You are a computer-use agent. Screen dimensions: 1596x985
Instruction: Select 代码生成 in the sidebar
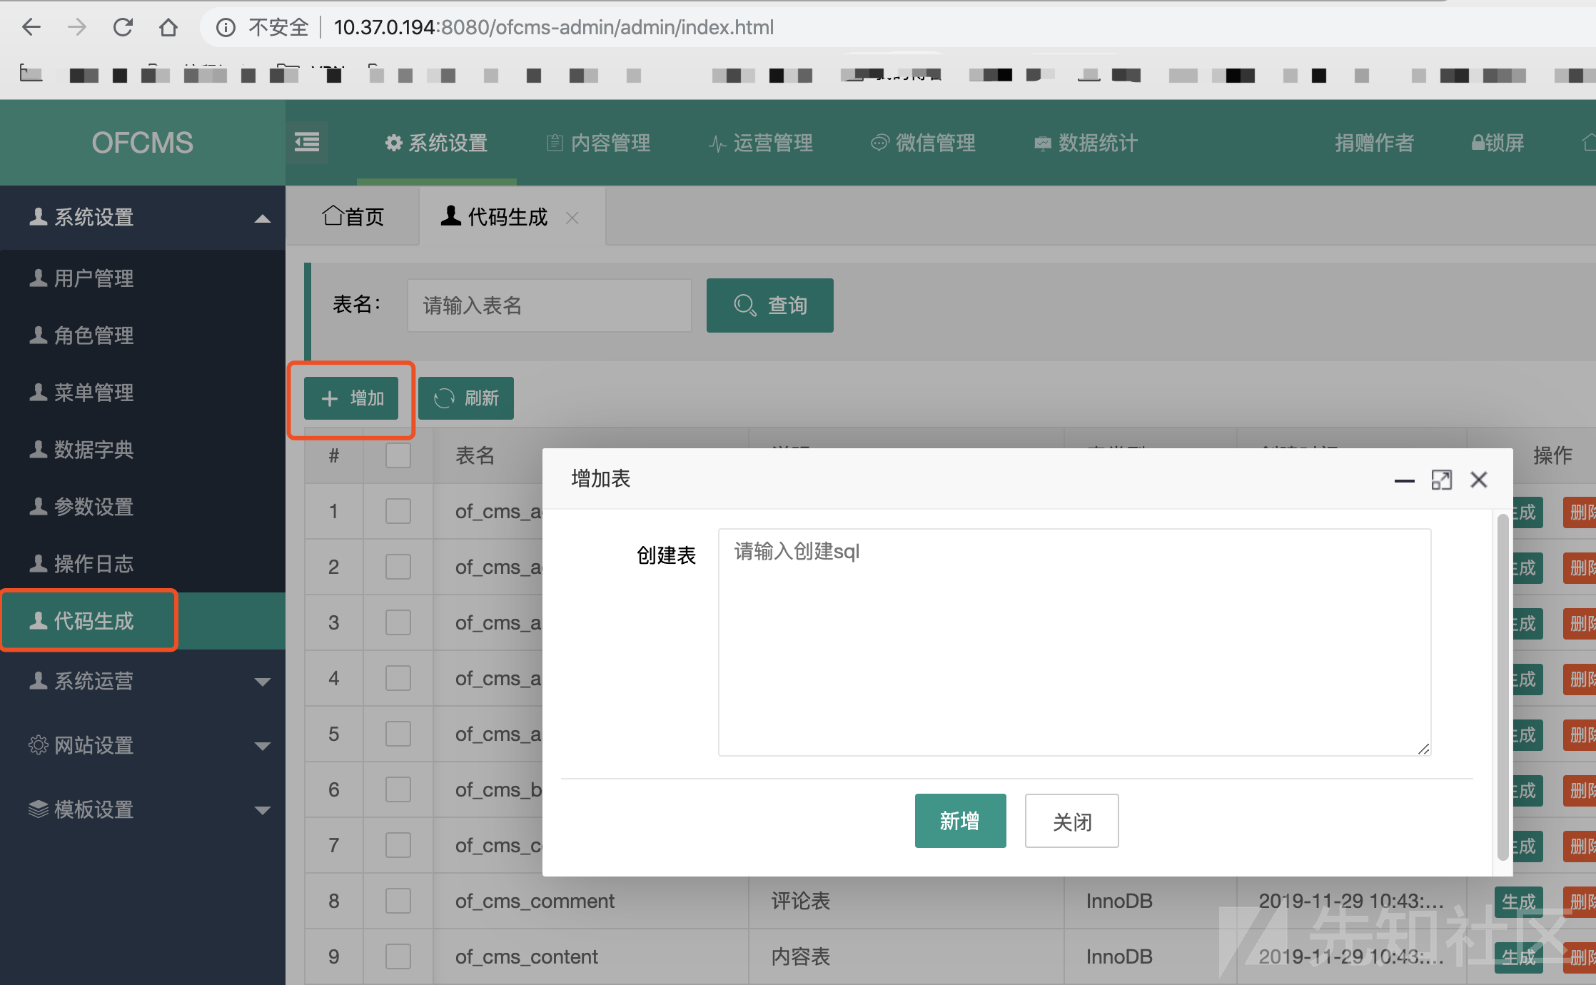[143, 621]
